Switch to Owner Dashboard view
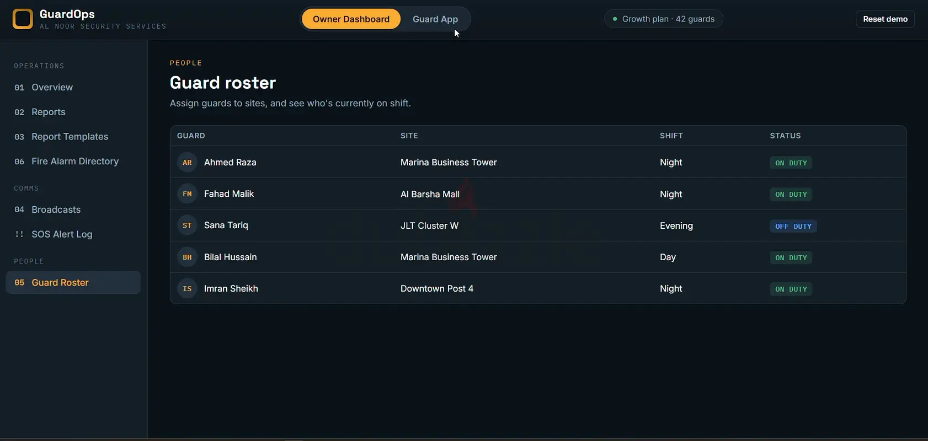The width and height of the screenshot is (928, 441). pos(351,19)
